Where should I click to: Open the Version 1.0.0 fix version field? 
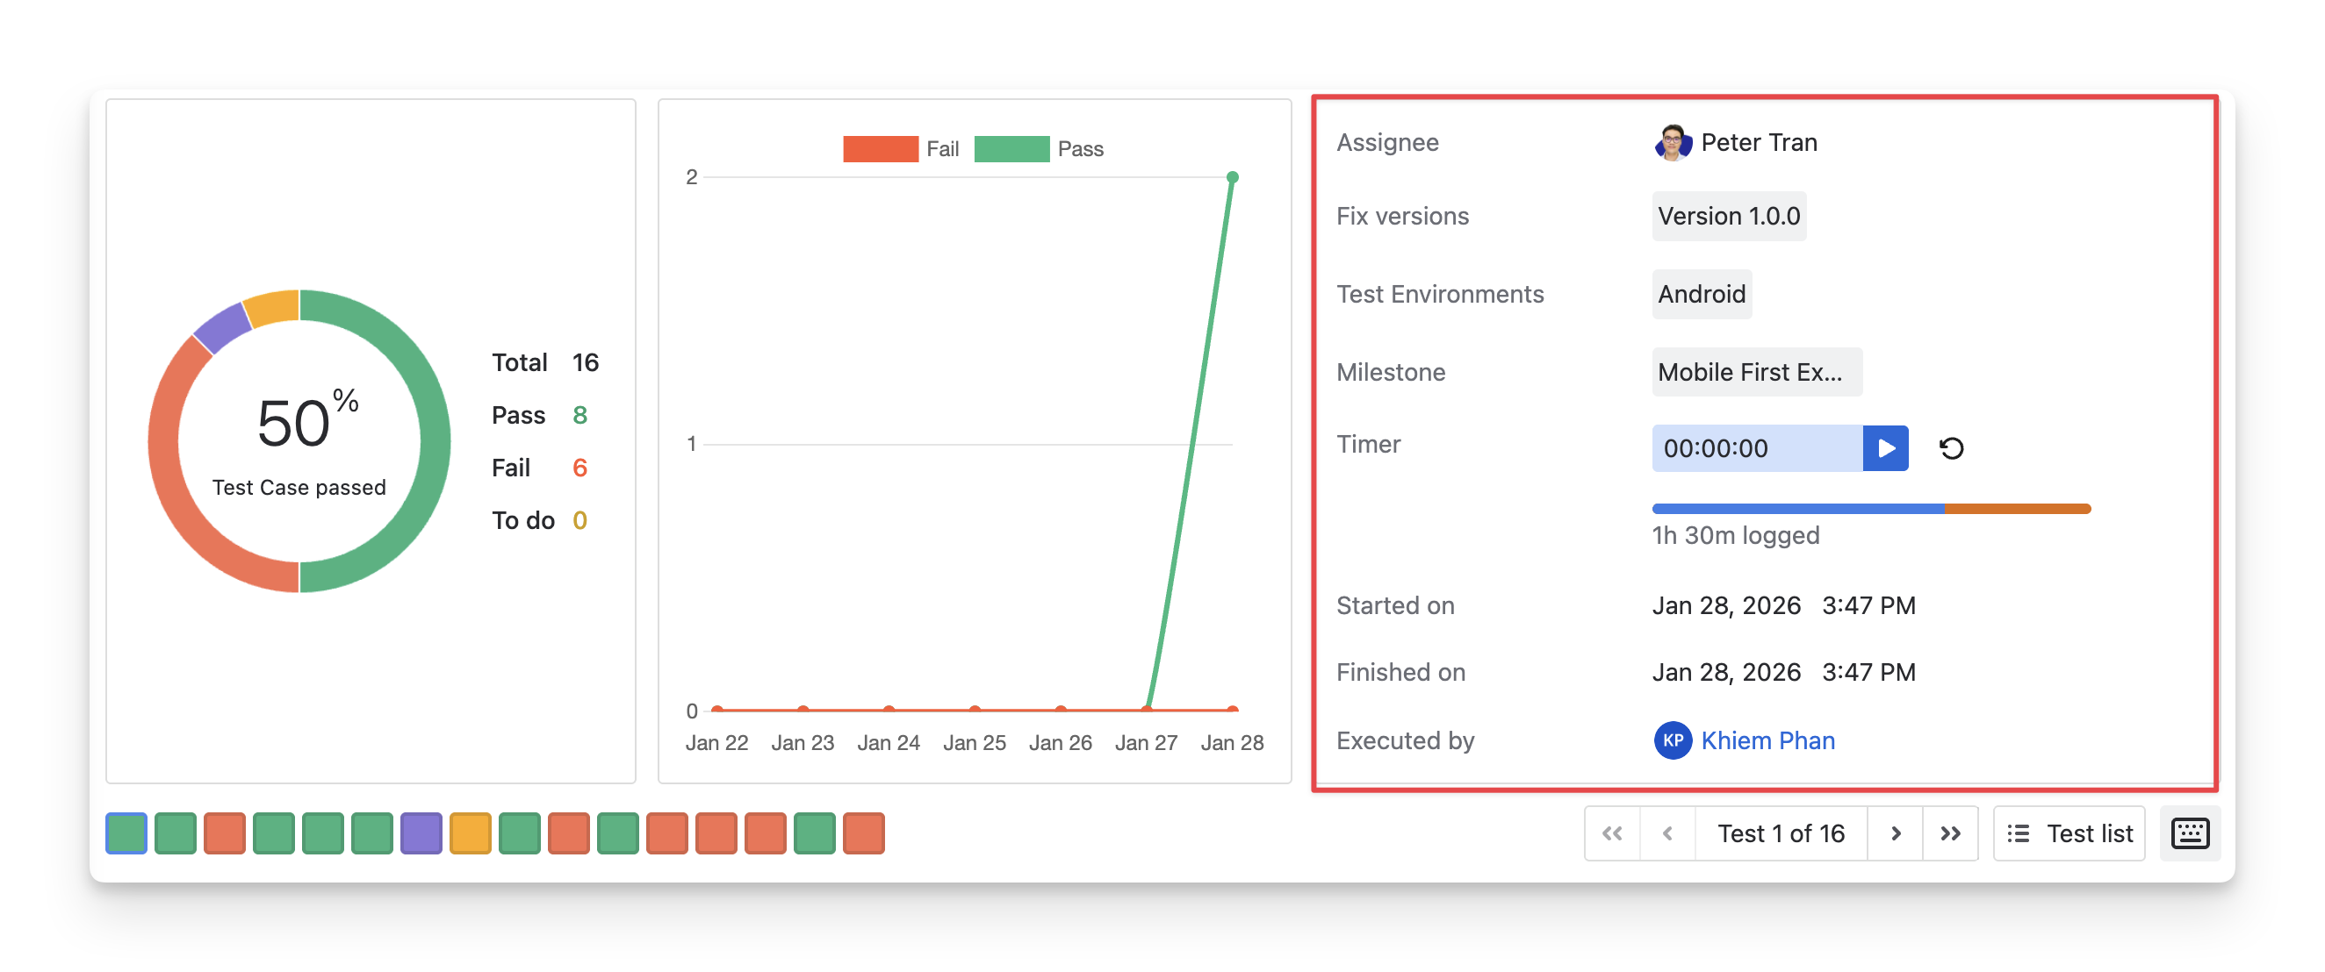1727,217
